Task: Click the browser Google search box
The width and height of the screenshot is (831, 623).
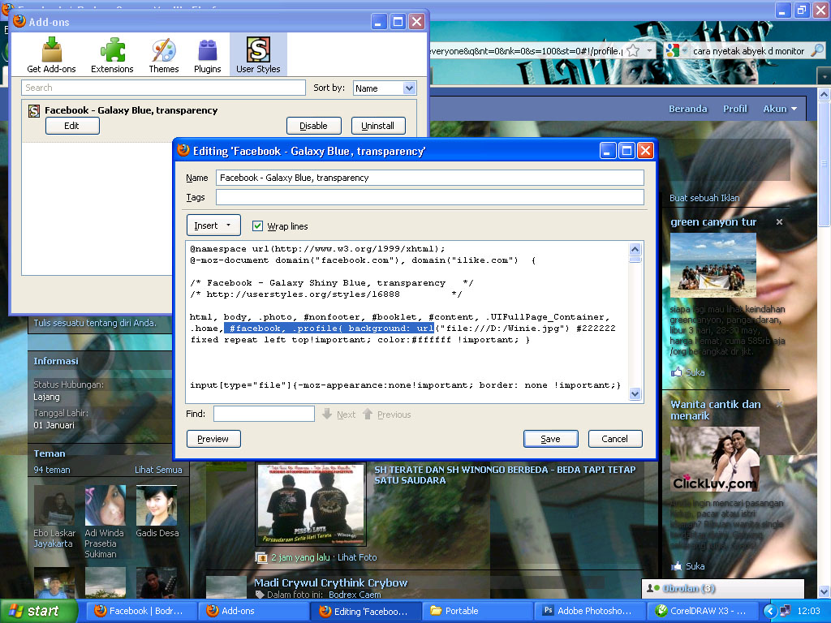Action: (x=749, y=51)
